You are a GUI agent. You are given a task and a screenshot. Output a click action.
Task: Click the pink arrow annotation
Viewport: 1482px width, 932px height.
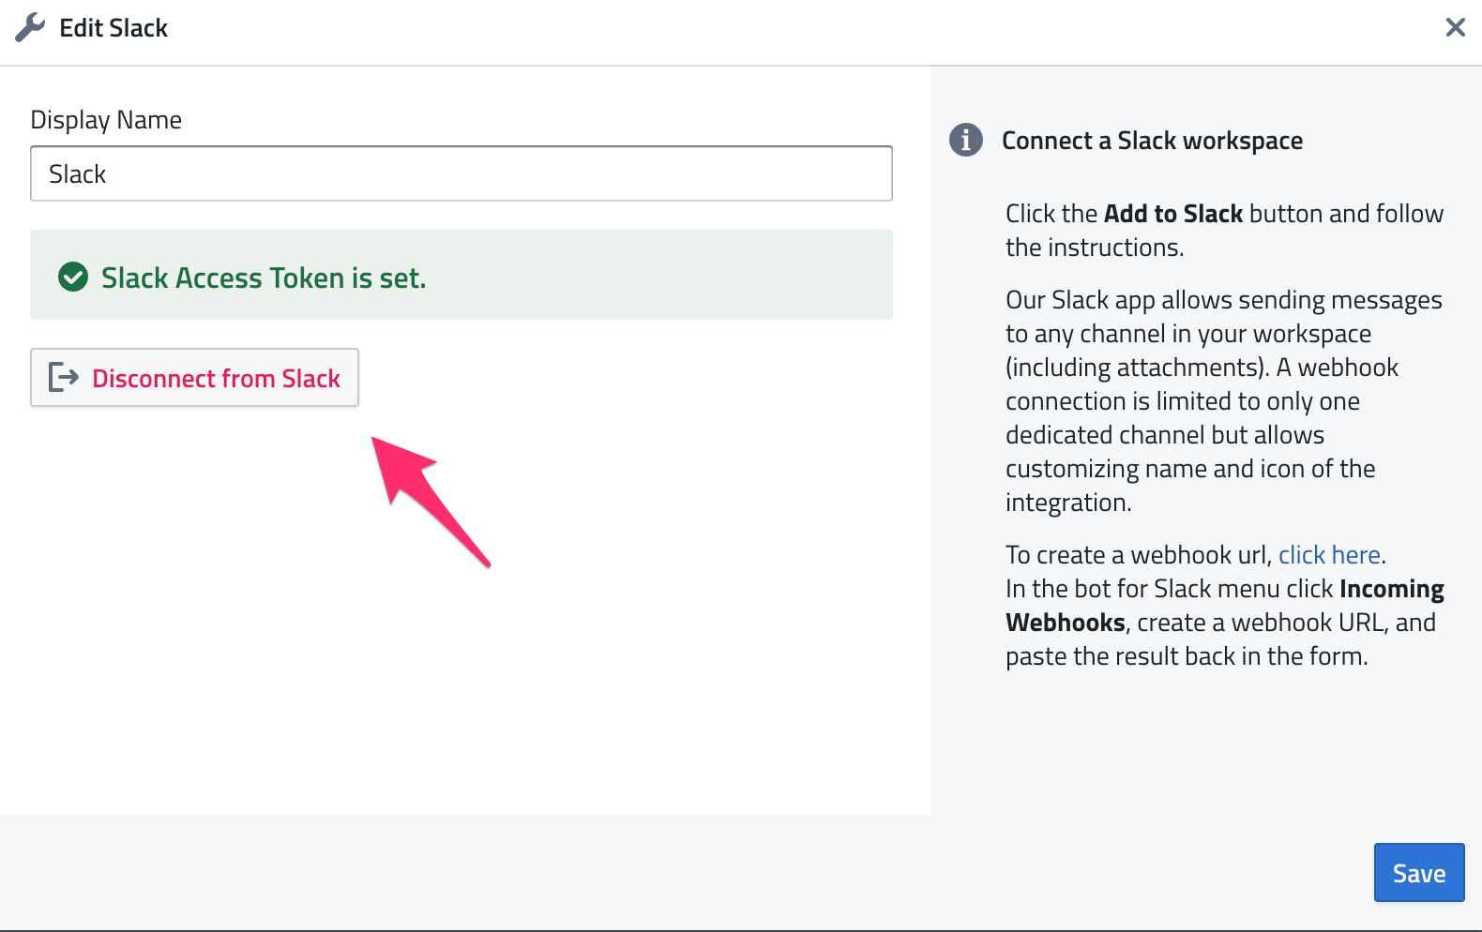[427, 497]
